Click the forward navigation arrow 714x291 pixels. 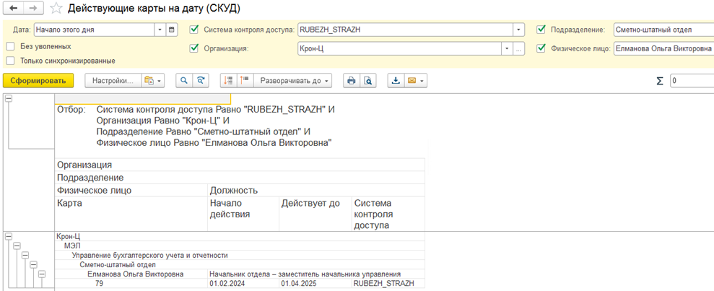click(32, 9)
